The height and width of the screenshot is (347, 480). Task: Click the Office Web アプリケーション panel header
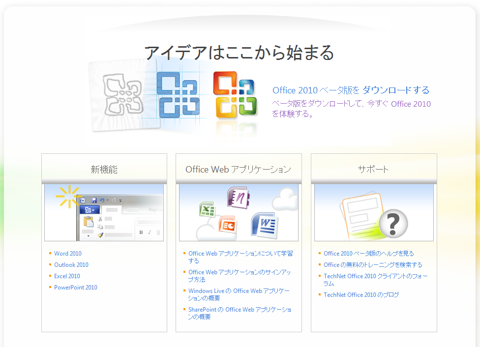point(239,169)
